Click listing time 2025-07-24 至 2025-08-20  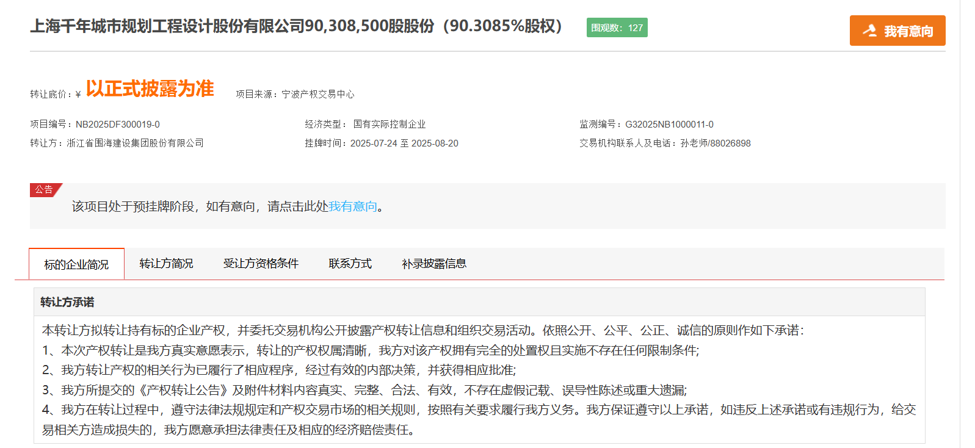404,143
